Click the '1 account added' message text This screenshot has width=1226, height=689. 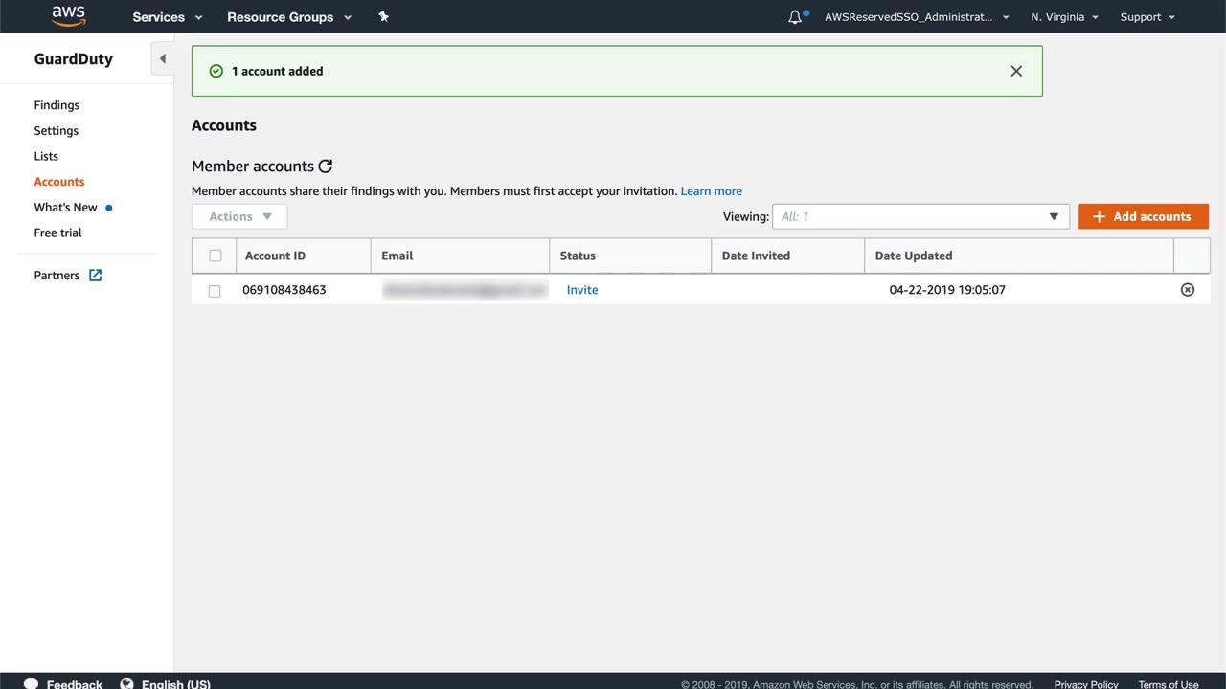(x=278, y=71)
